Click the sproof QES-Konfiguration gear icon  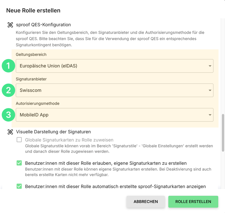click(10, 25)
